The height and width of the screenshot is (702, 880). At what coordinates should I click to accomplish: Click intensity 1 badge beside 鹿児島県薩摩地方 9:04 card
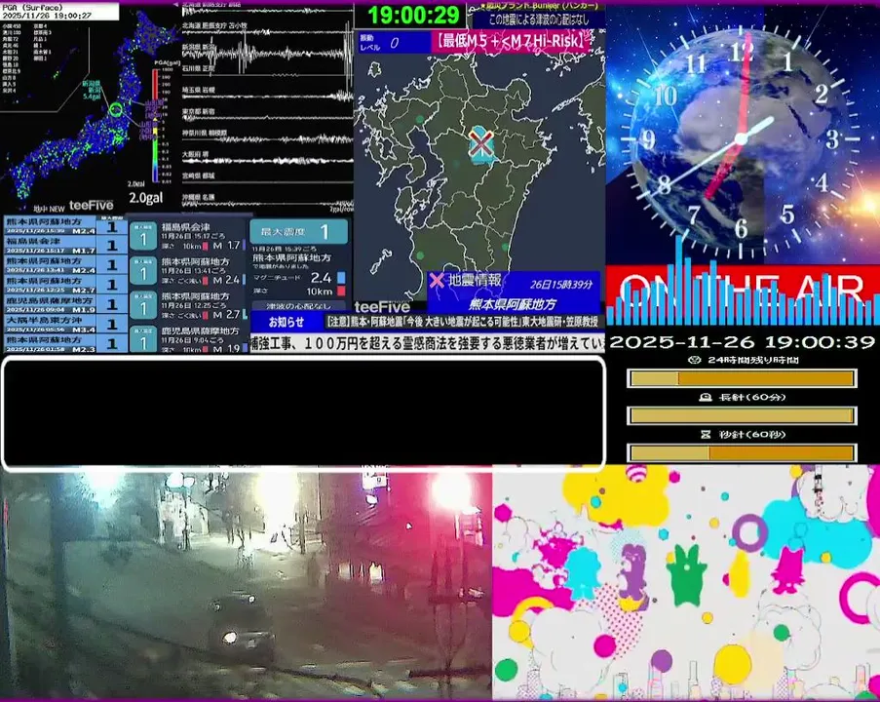142,339
